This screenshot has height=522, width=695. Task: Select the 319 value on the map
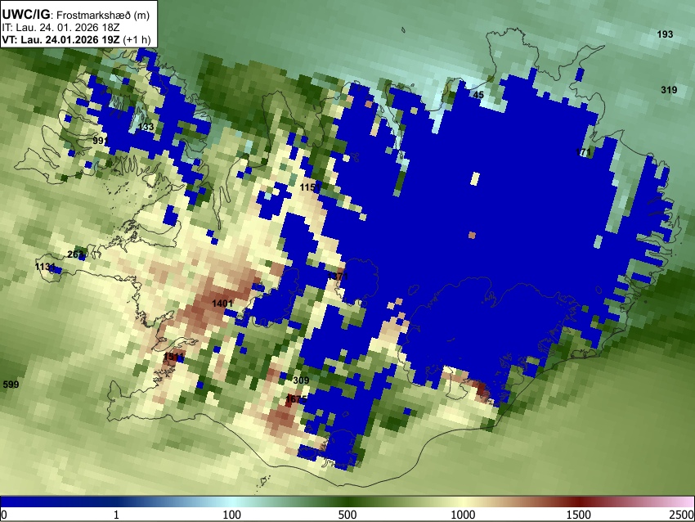[x=669, y=90]
